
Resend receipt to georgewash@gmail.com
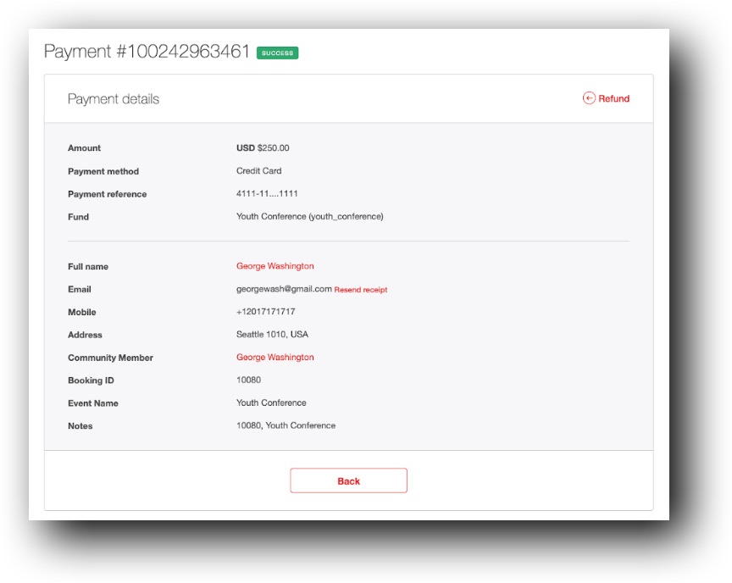[362, 289]
